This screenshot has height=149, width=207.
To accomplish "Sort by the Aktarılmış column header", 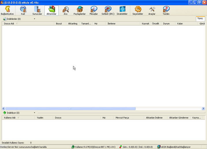I will click(73, 24).
